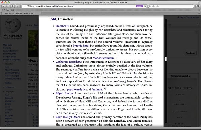Click Donate to Wikipedia link
201x130 pixels.
[12, 60]
